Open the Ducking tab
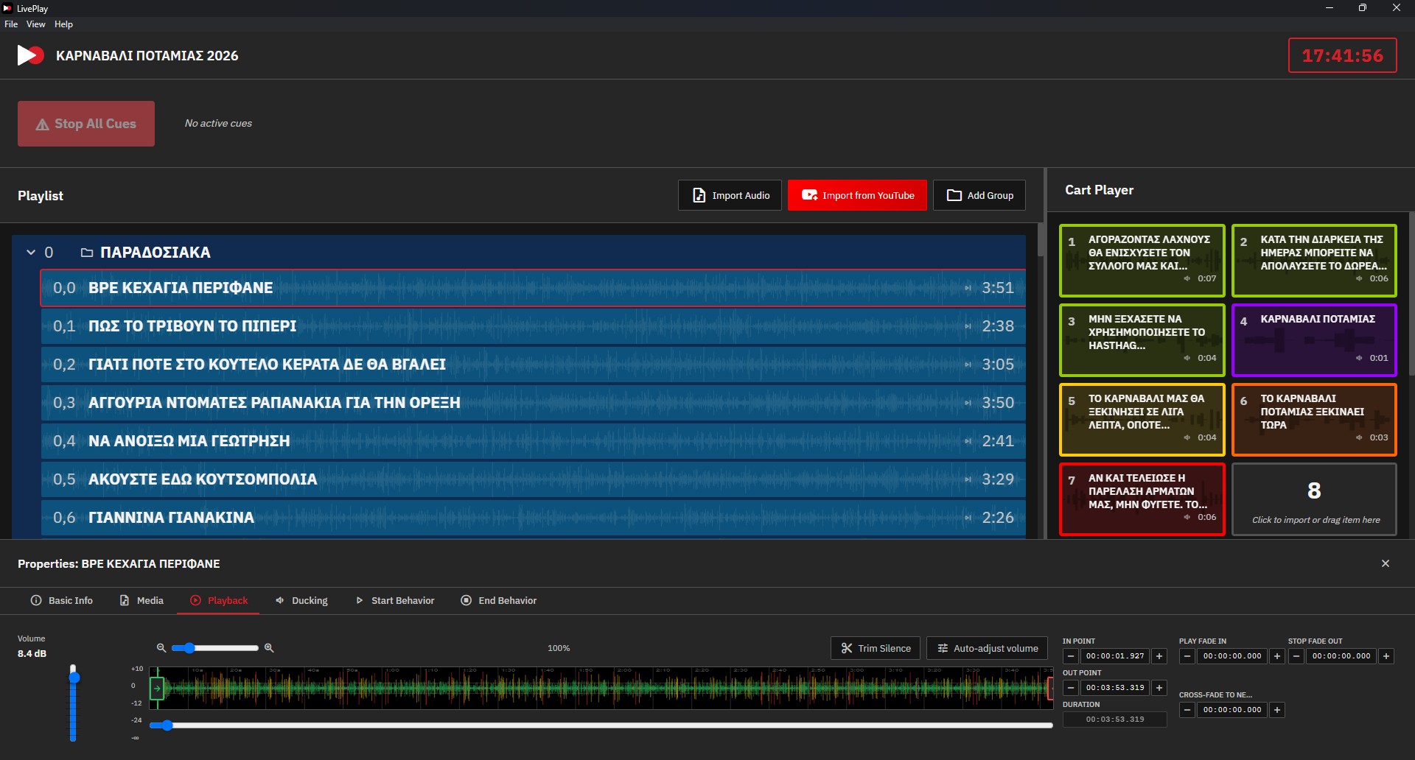This screenshot has width=1415, height=760. point(301,601)
